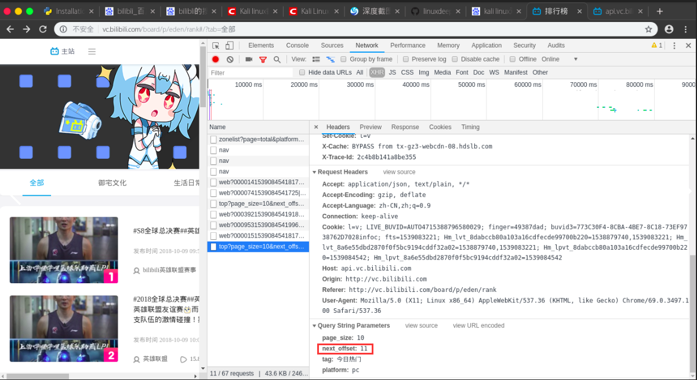Open the Memory tab
697x380 pixels.
coord(448,45)
